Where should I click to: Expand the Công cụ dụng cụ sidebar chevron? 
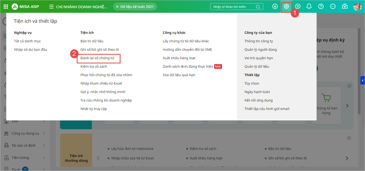(x=44, y=133)
